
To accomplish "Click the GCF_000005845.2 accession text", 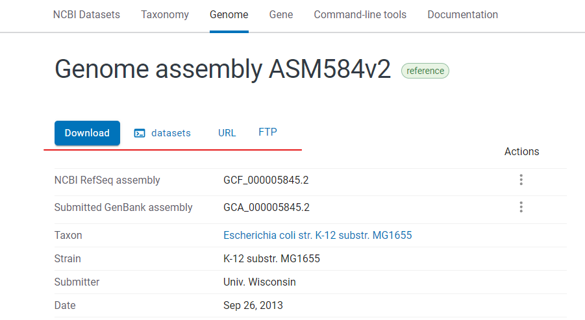I will coord(266,180).
